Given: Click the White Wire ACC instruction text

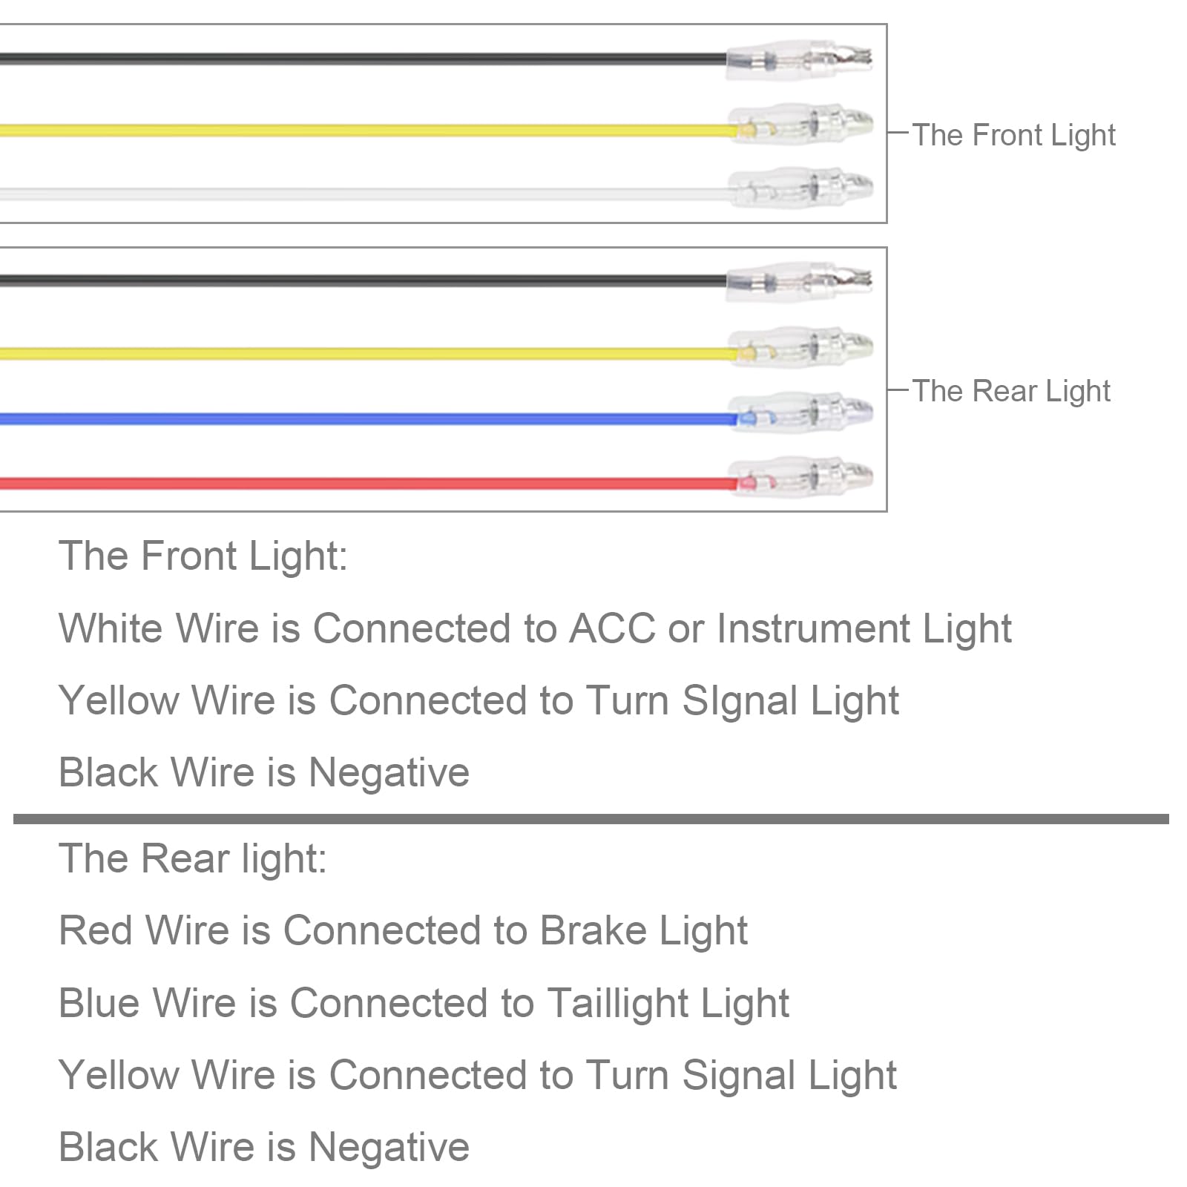Looking at the screenshot, I should pyautogui.click(x=535, y=629).
